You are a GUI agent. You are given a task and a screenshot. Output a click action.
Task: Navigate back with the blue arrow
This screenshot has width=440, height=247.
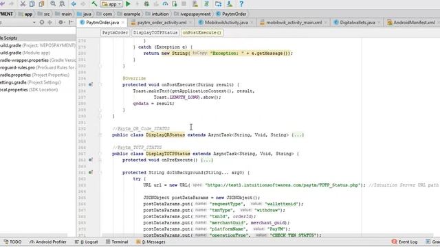pyautogui.click(x=74, y=4)
